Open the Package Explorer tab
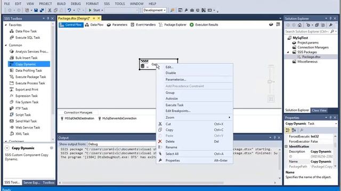The height and width of the screenshot is (191, 341). pos(173,25)
